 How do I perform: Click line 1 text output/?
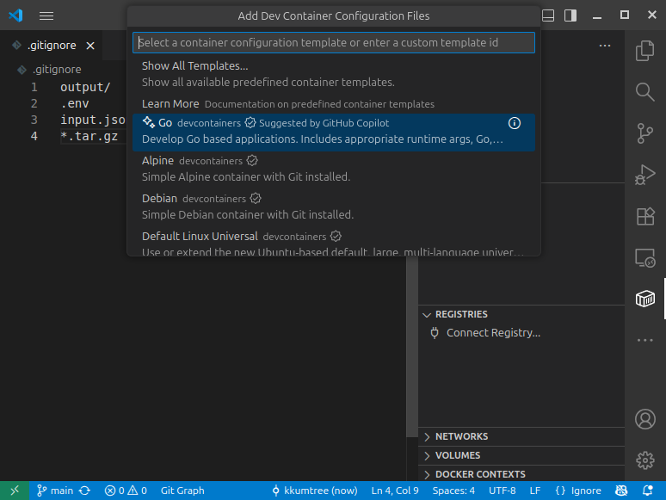(x=85, y=87)
